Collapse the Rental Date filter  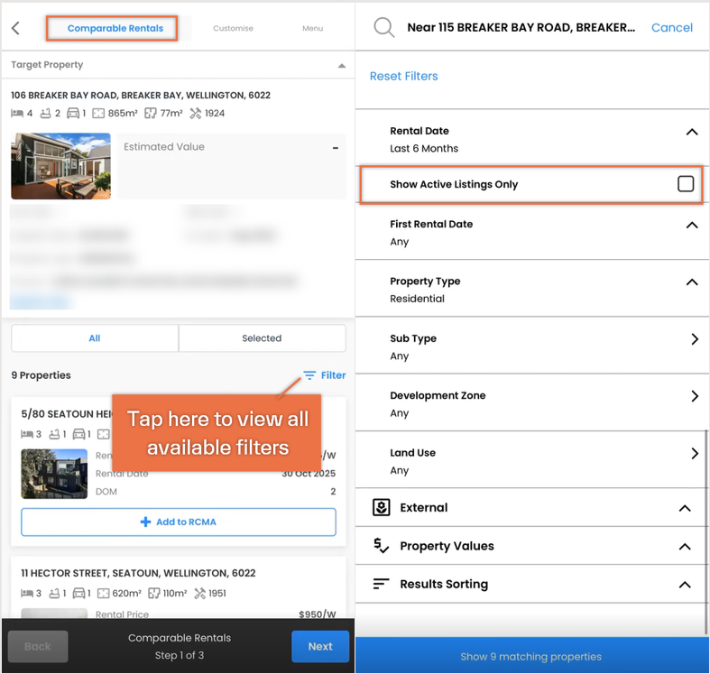click(691, 132)
